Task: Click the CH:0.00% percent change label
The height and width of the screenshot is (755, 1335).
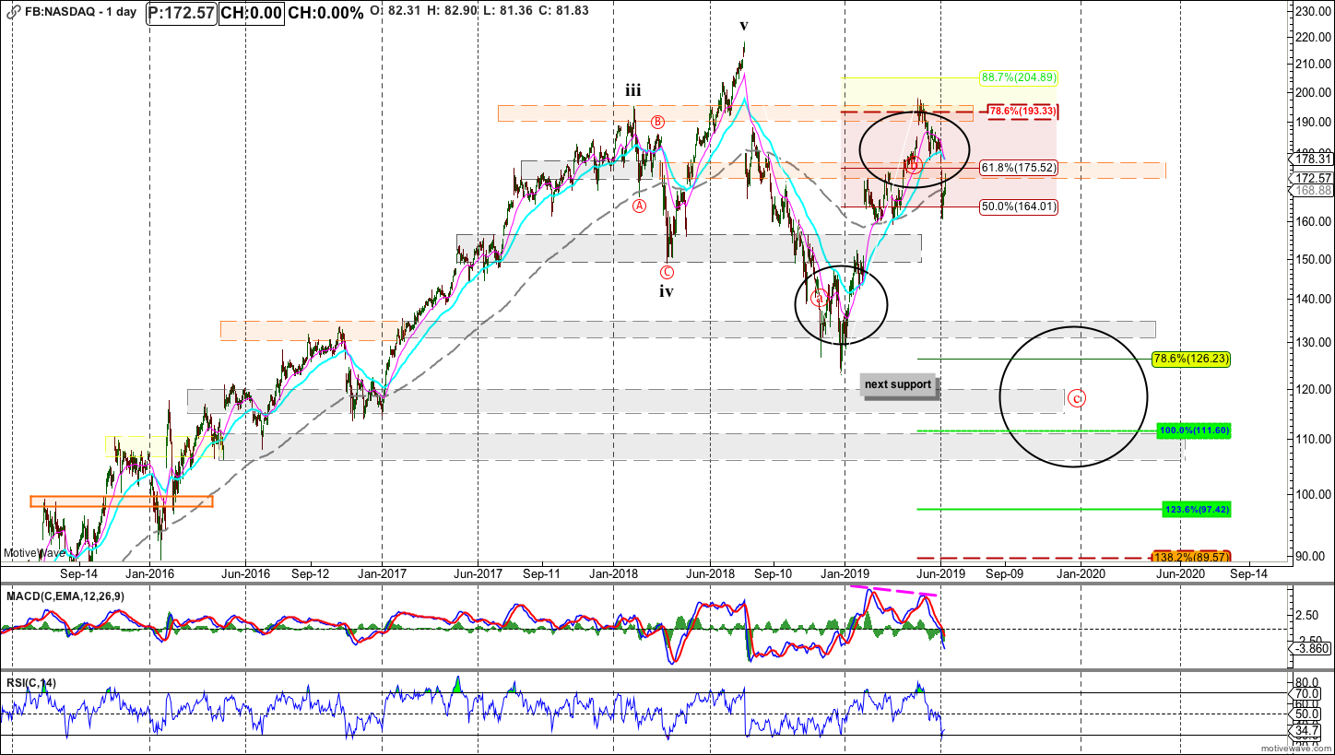Action: 325,14
